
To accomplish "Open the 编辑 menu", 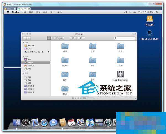I will tap(31, 12).
